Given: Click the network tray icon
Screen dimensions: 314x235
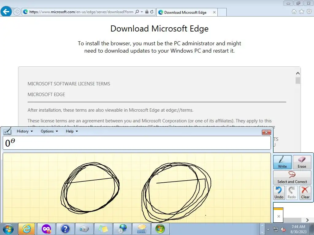Looking at the screenshot, I should pos(276,229).
